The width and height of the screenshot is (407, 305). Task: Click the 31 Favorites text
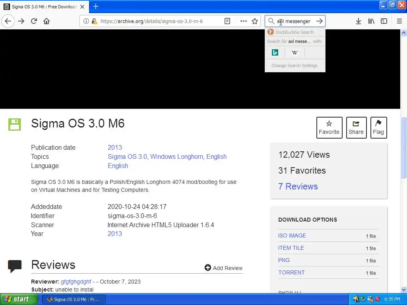(302, 170)
